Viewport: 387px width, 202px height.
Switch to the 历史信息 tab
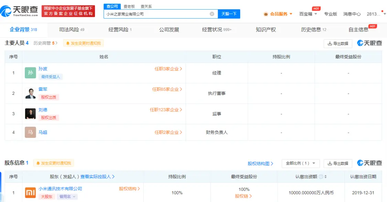click(x=314, y=30)
